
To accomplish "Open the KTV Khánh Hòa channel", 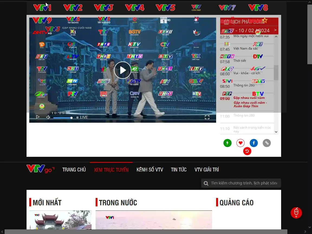I will [x=134, y=45].
